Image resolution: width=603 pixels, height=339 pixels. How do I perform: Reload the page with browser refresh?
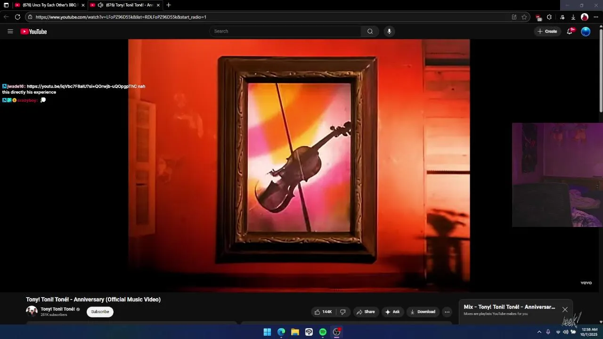pos(17,17)
